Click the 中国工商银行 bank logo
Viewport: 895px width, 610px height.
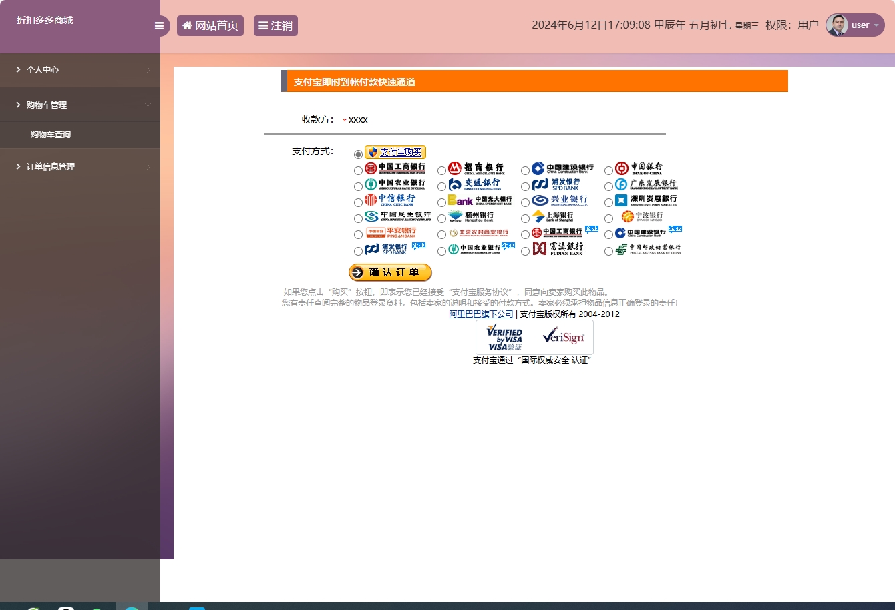tap(395, 168)
